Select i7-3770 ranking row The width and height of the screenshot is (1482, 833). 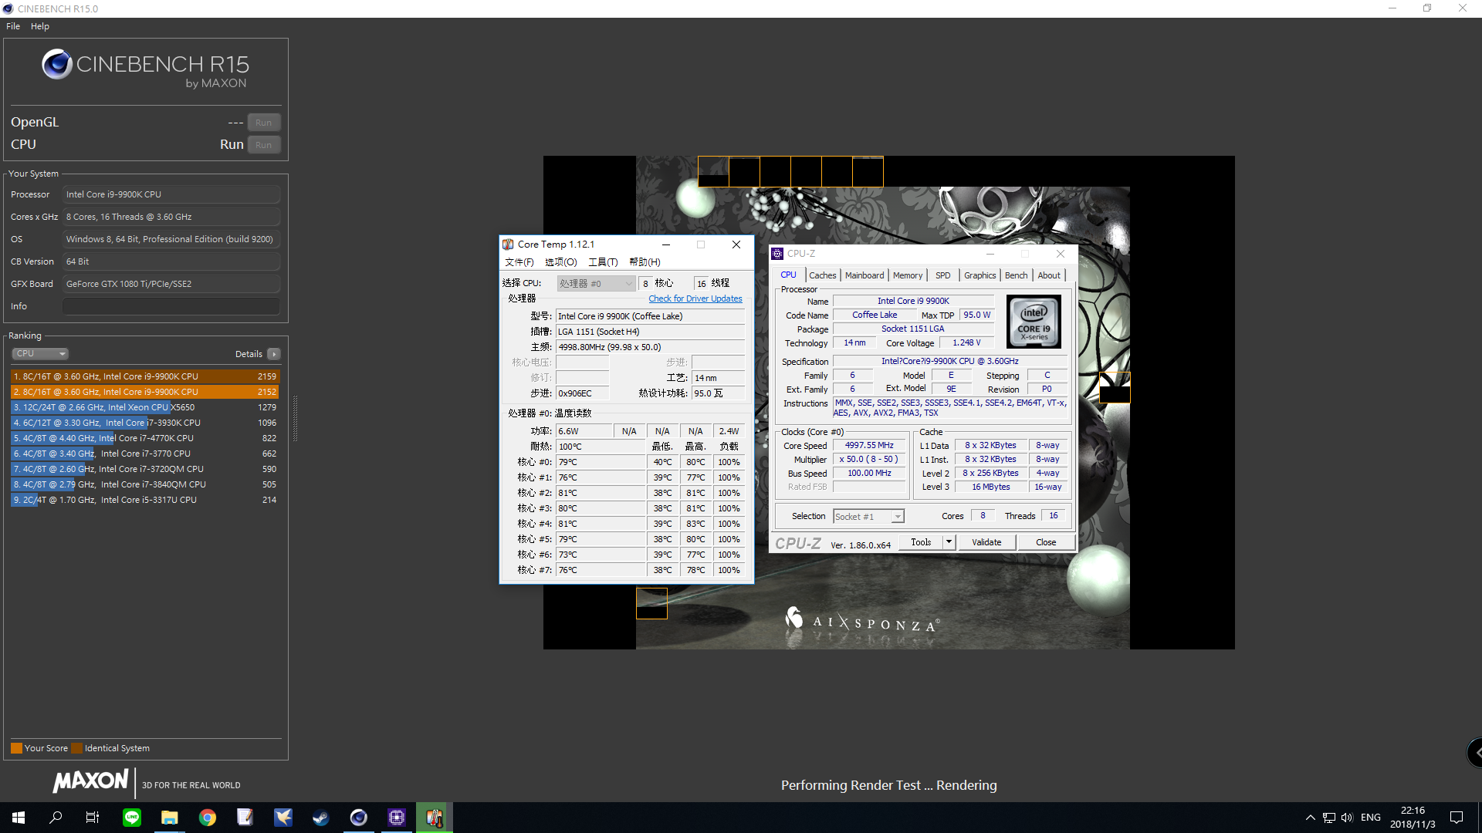[145, 454]
